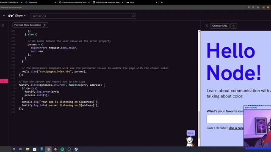The image size is (271, 152).
Task: Click the console.log 'Your app is listening' line
Action: 60,102
